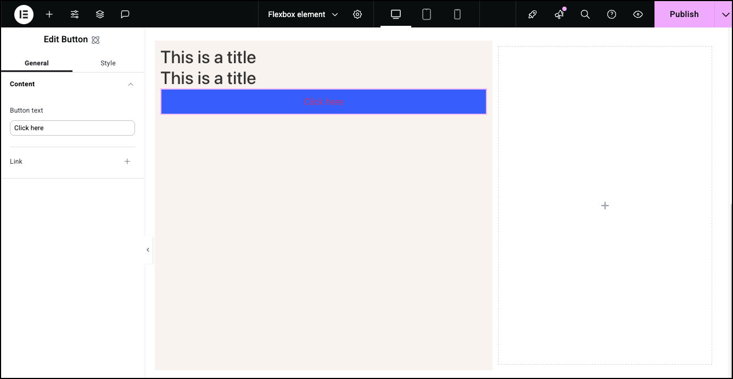Open the Help question mark icon
Viewport: 733px width, 379px height.
612,14
